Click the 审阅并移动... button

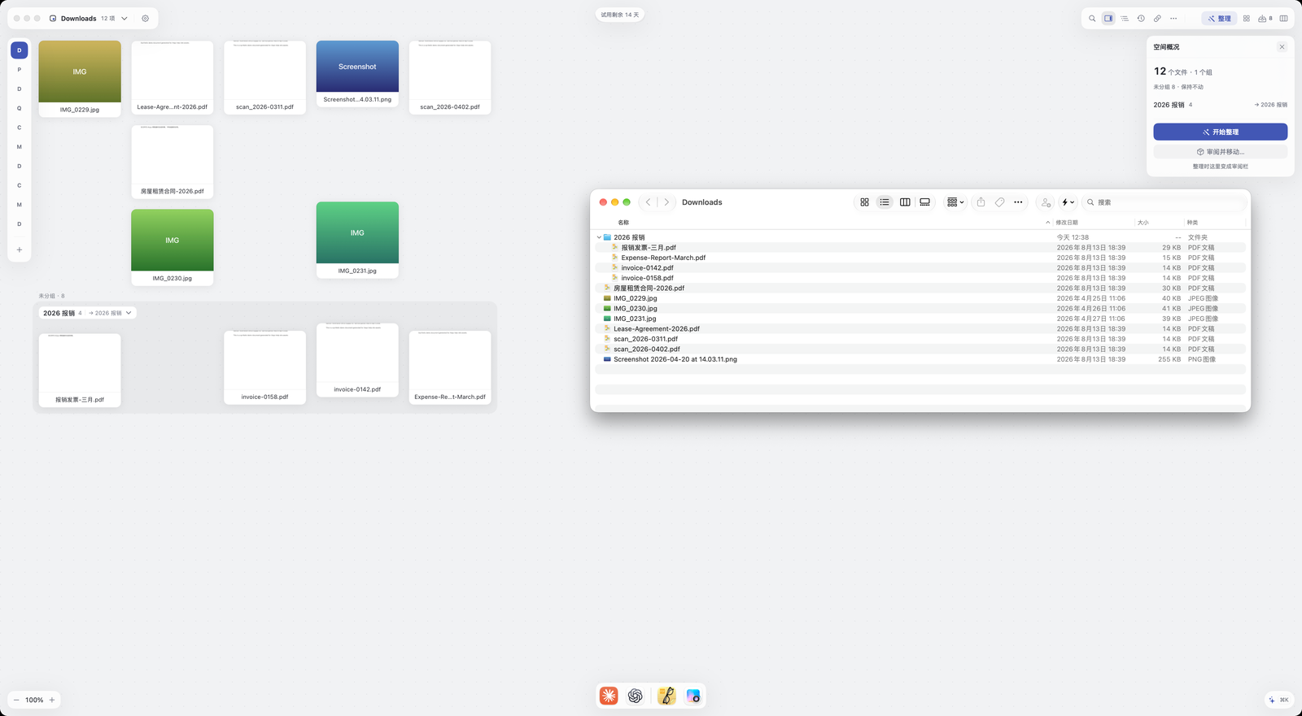coord(1221,152)
